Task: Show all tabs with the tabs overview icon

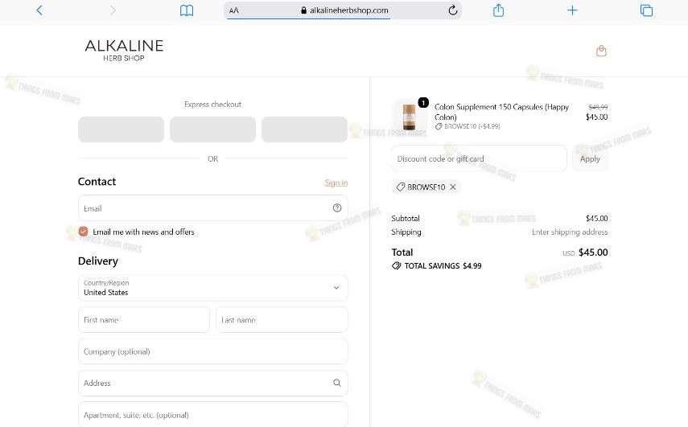Action: point(646,10)
